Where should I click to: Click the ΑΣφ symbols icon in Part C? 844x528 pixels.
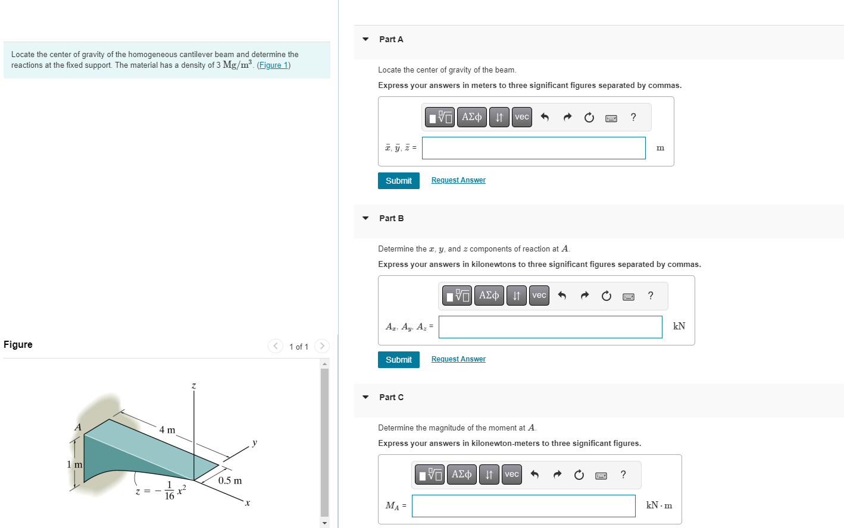click(461, 474)
